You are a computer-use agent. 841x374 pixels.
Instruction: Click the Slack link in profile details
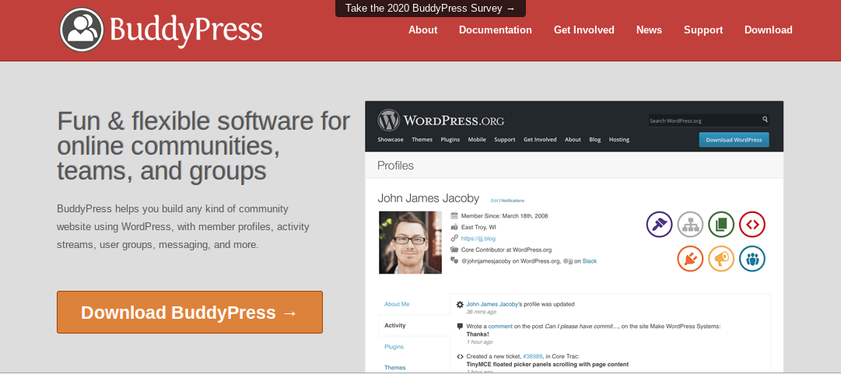(590, 261)
